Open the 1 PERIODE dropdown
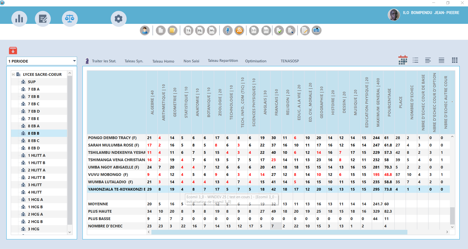 pyautogui.click(x=42, y=61)
